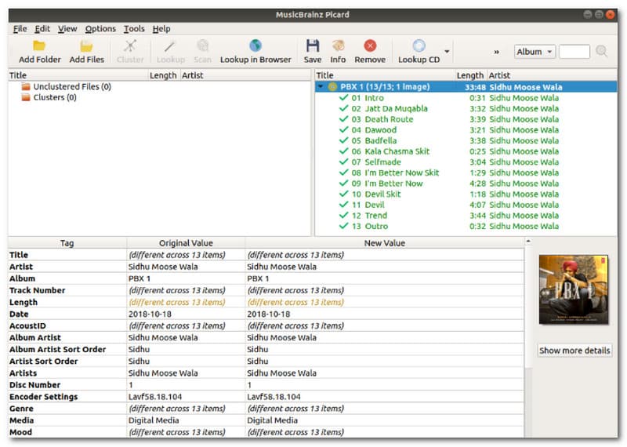Image resolution: width=627 pixels, height=447 pixels.
Task: Click the Show more details button
Action: click(574, 351)
